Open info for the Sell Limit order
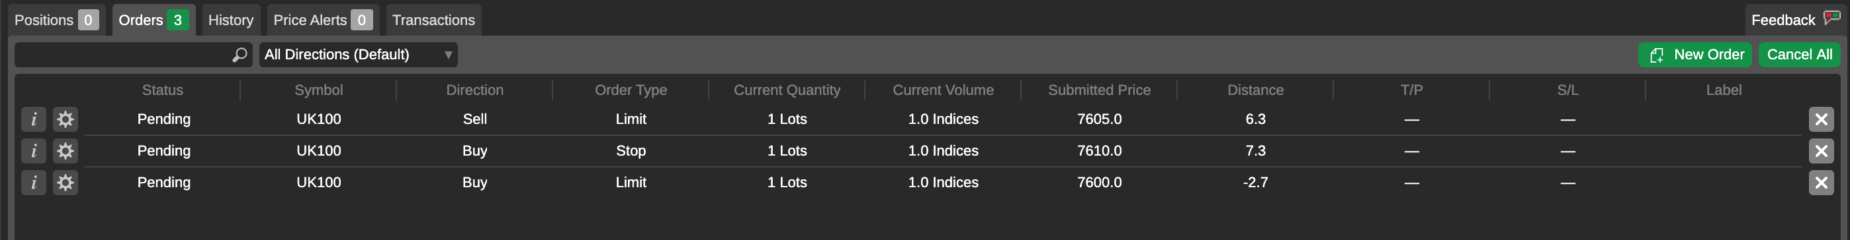This screenshot has width=1850, height=240. point(34,119)
